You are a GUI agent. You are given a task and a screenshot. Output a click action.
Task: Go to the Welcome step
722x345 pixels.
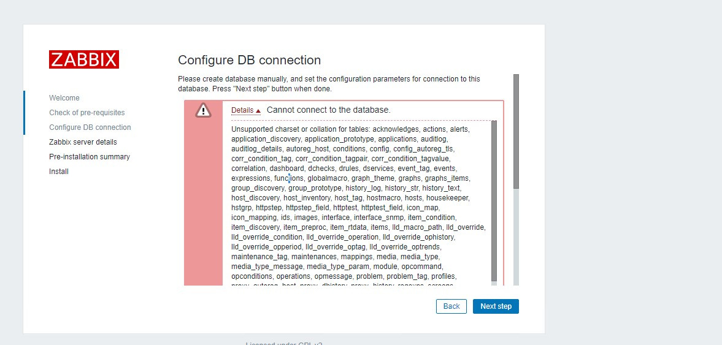tap(64, 98)
